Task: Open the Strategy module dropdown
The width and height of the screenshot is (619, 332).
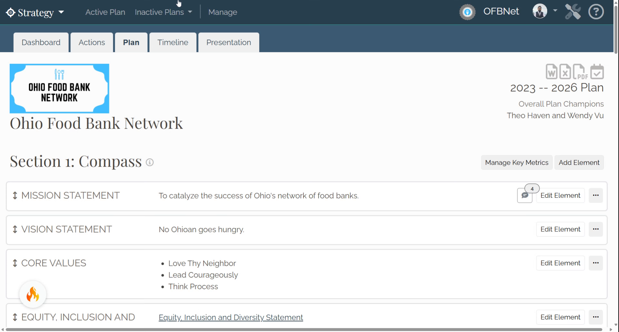Action: pyautogui.click(x=35, y=13)
